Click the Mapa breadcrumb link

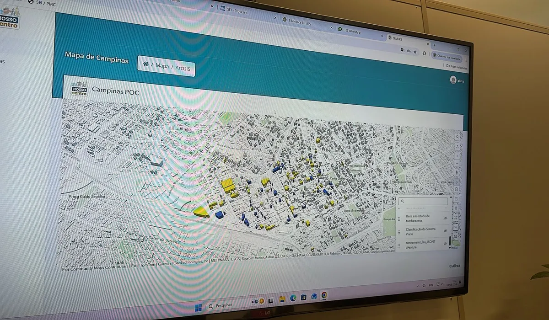pos(162,66)
